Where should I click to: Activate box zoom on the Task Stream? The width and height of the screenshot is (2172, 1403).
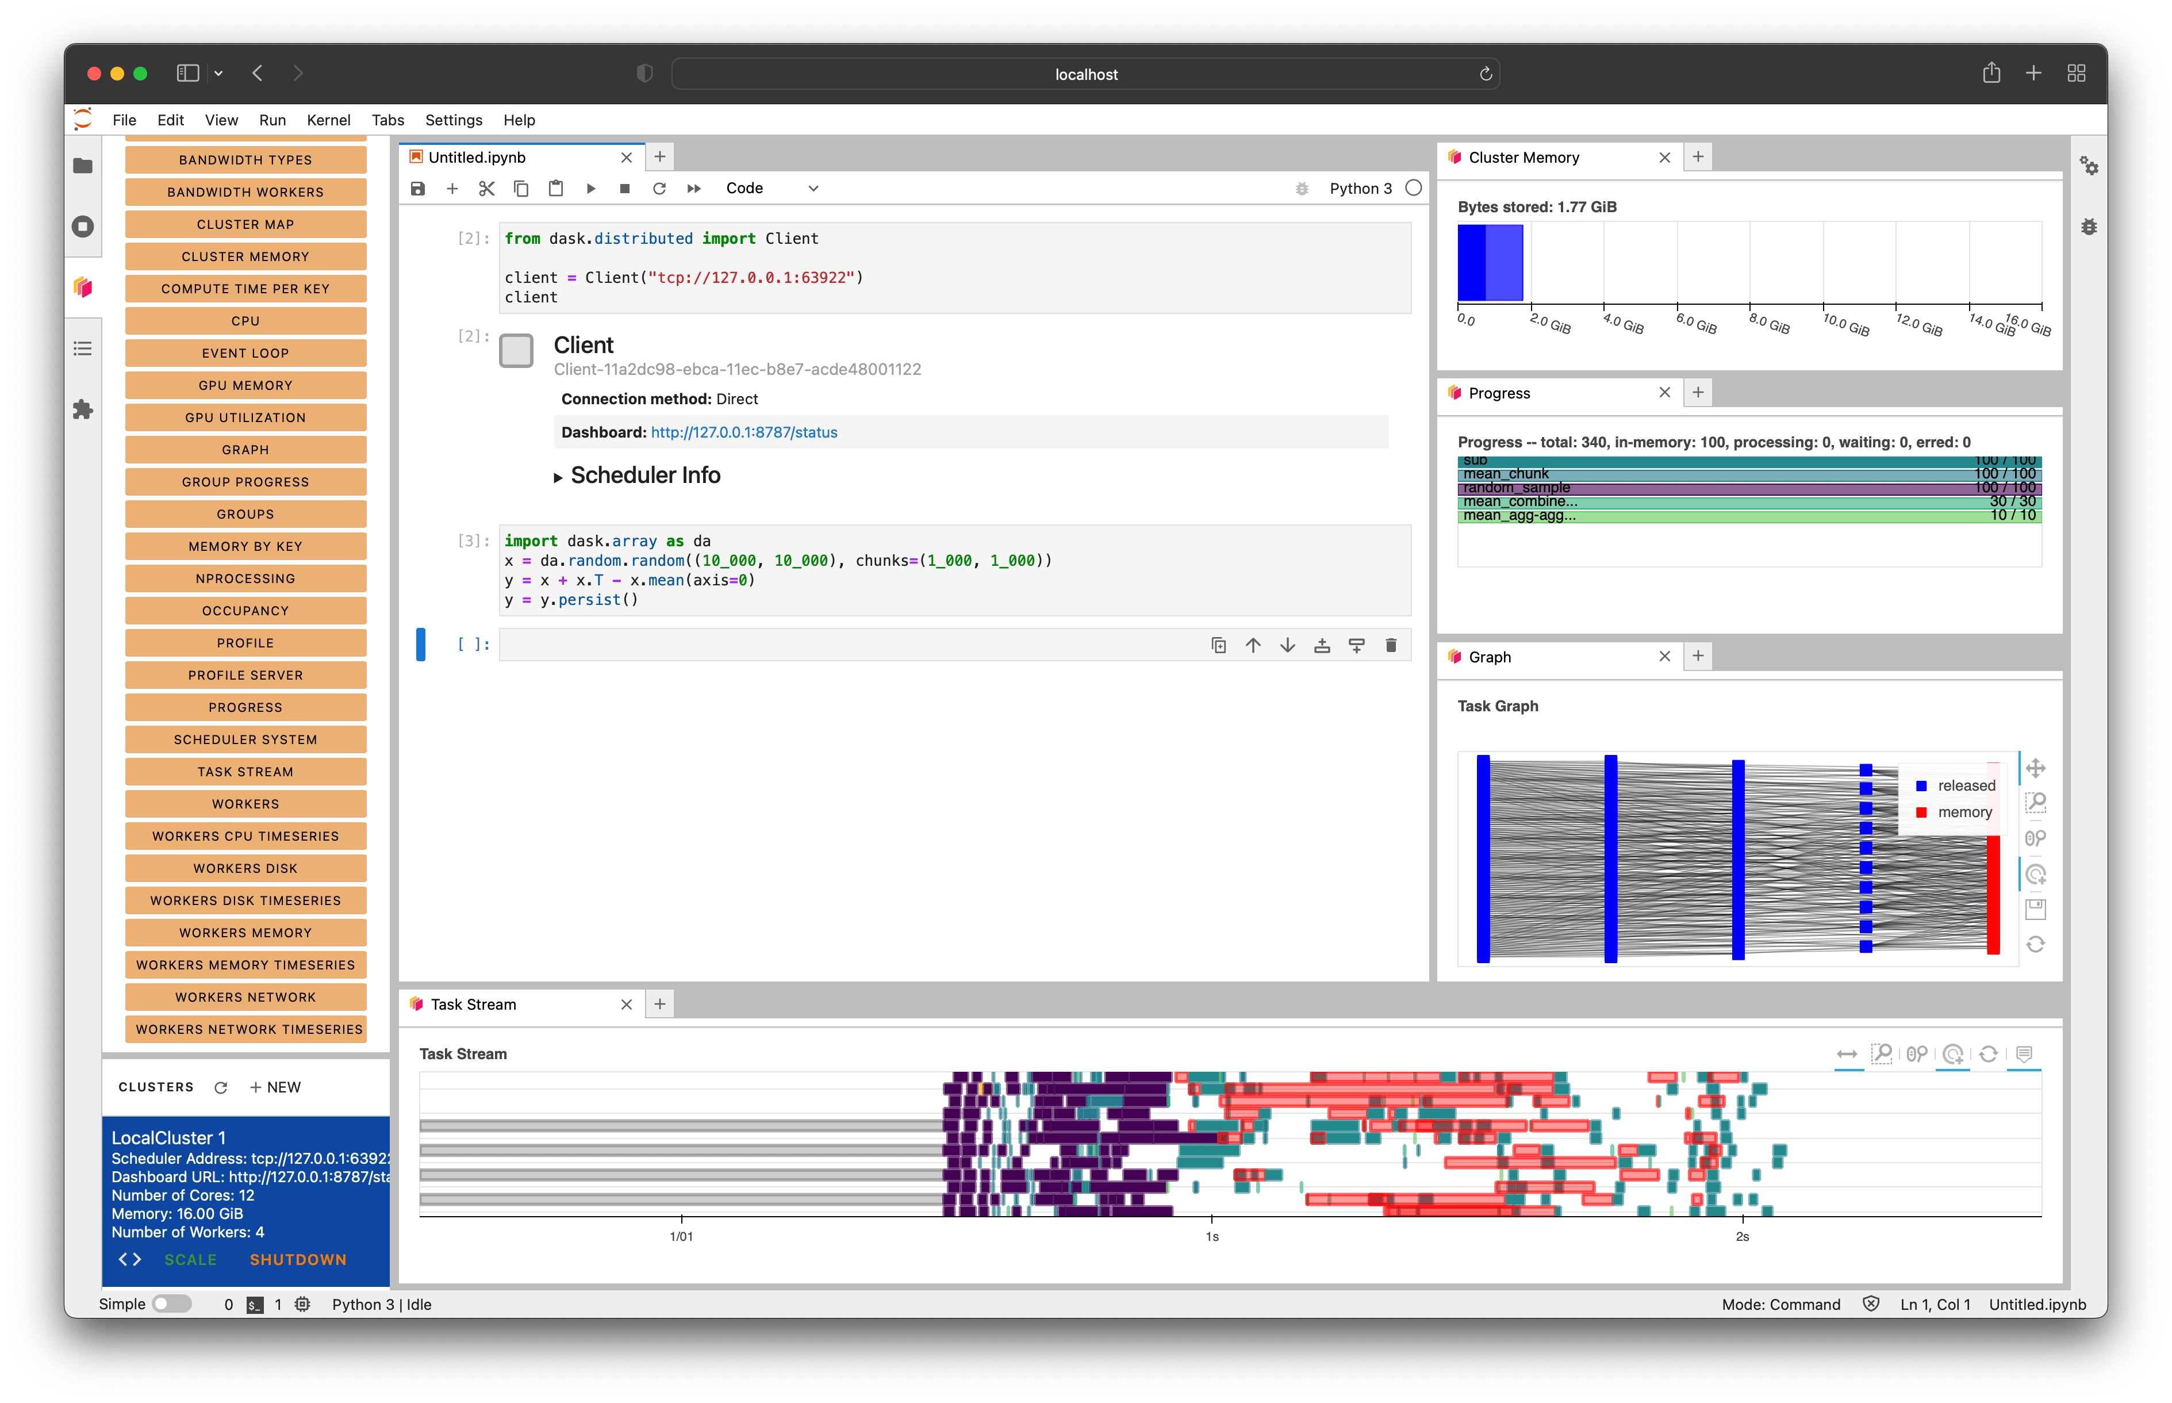pyautogui.click(x=1882, y=1054)
